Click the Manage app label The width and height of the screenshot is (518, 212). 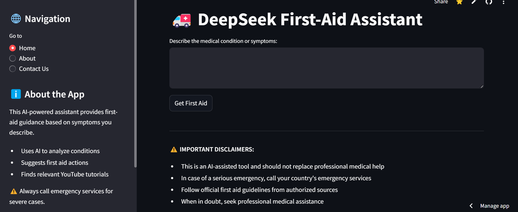tap(495, 206)
